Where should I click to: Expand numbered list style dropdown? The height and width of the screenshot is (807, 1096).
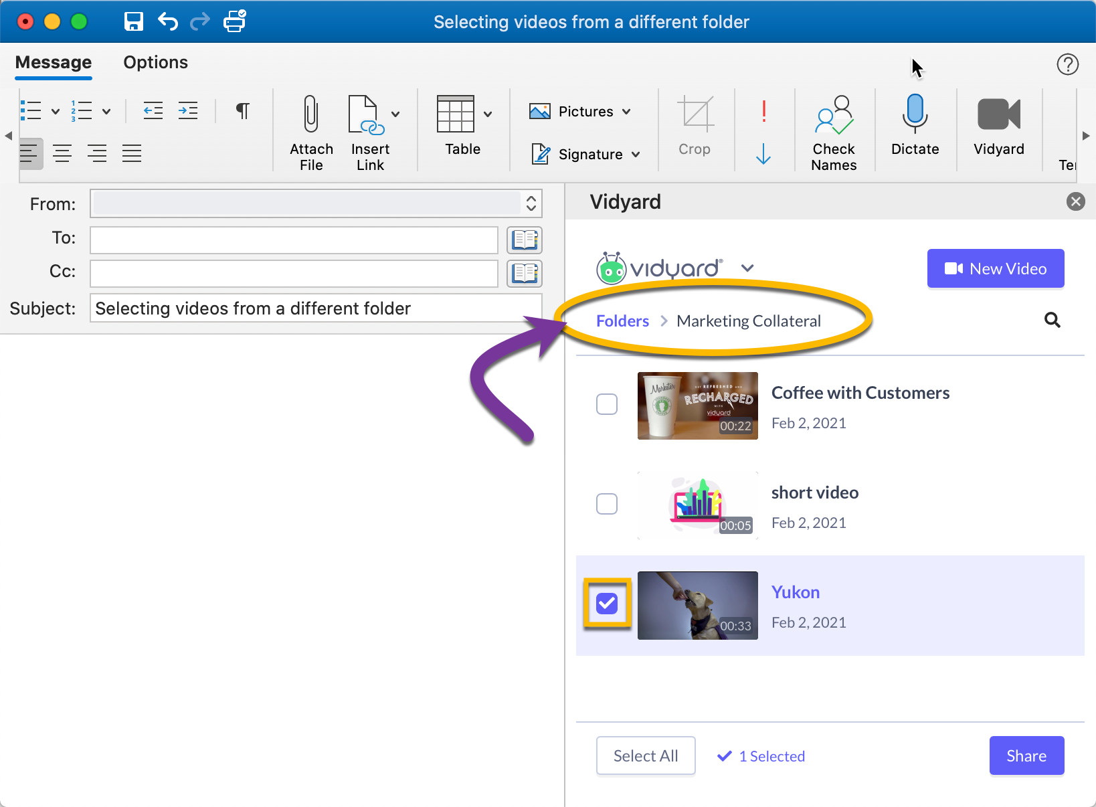[x=106, y=111]
